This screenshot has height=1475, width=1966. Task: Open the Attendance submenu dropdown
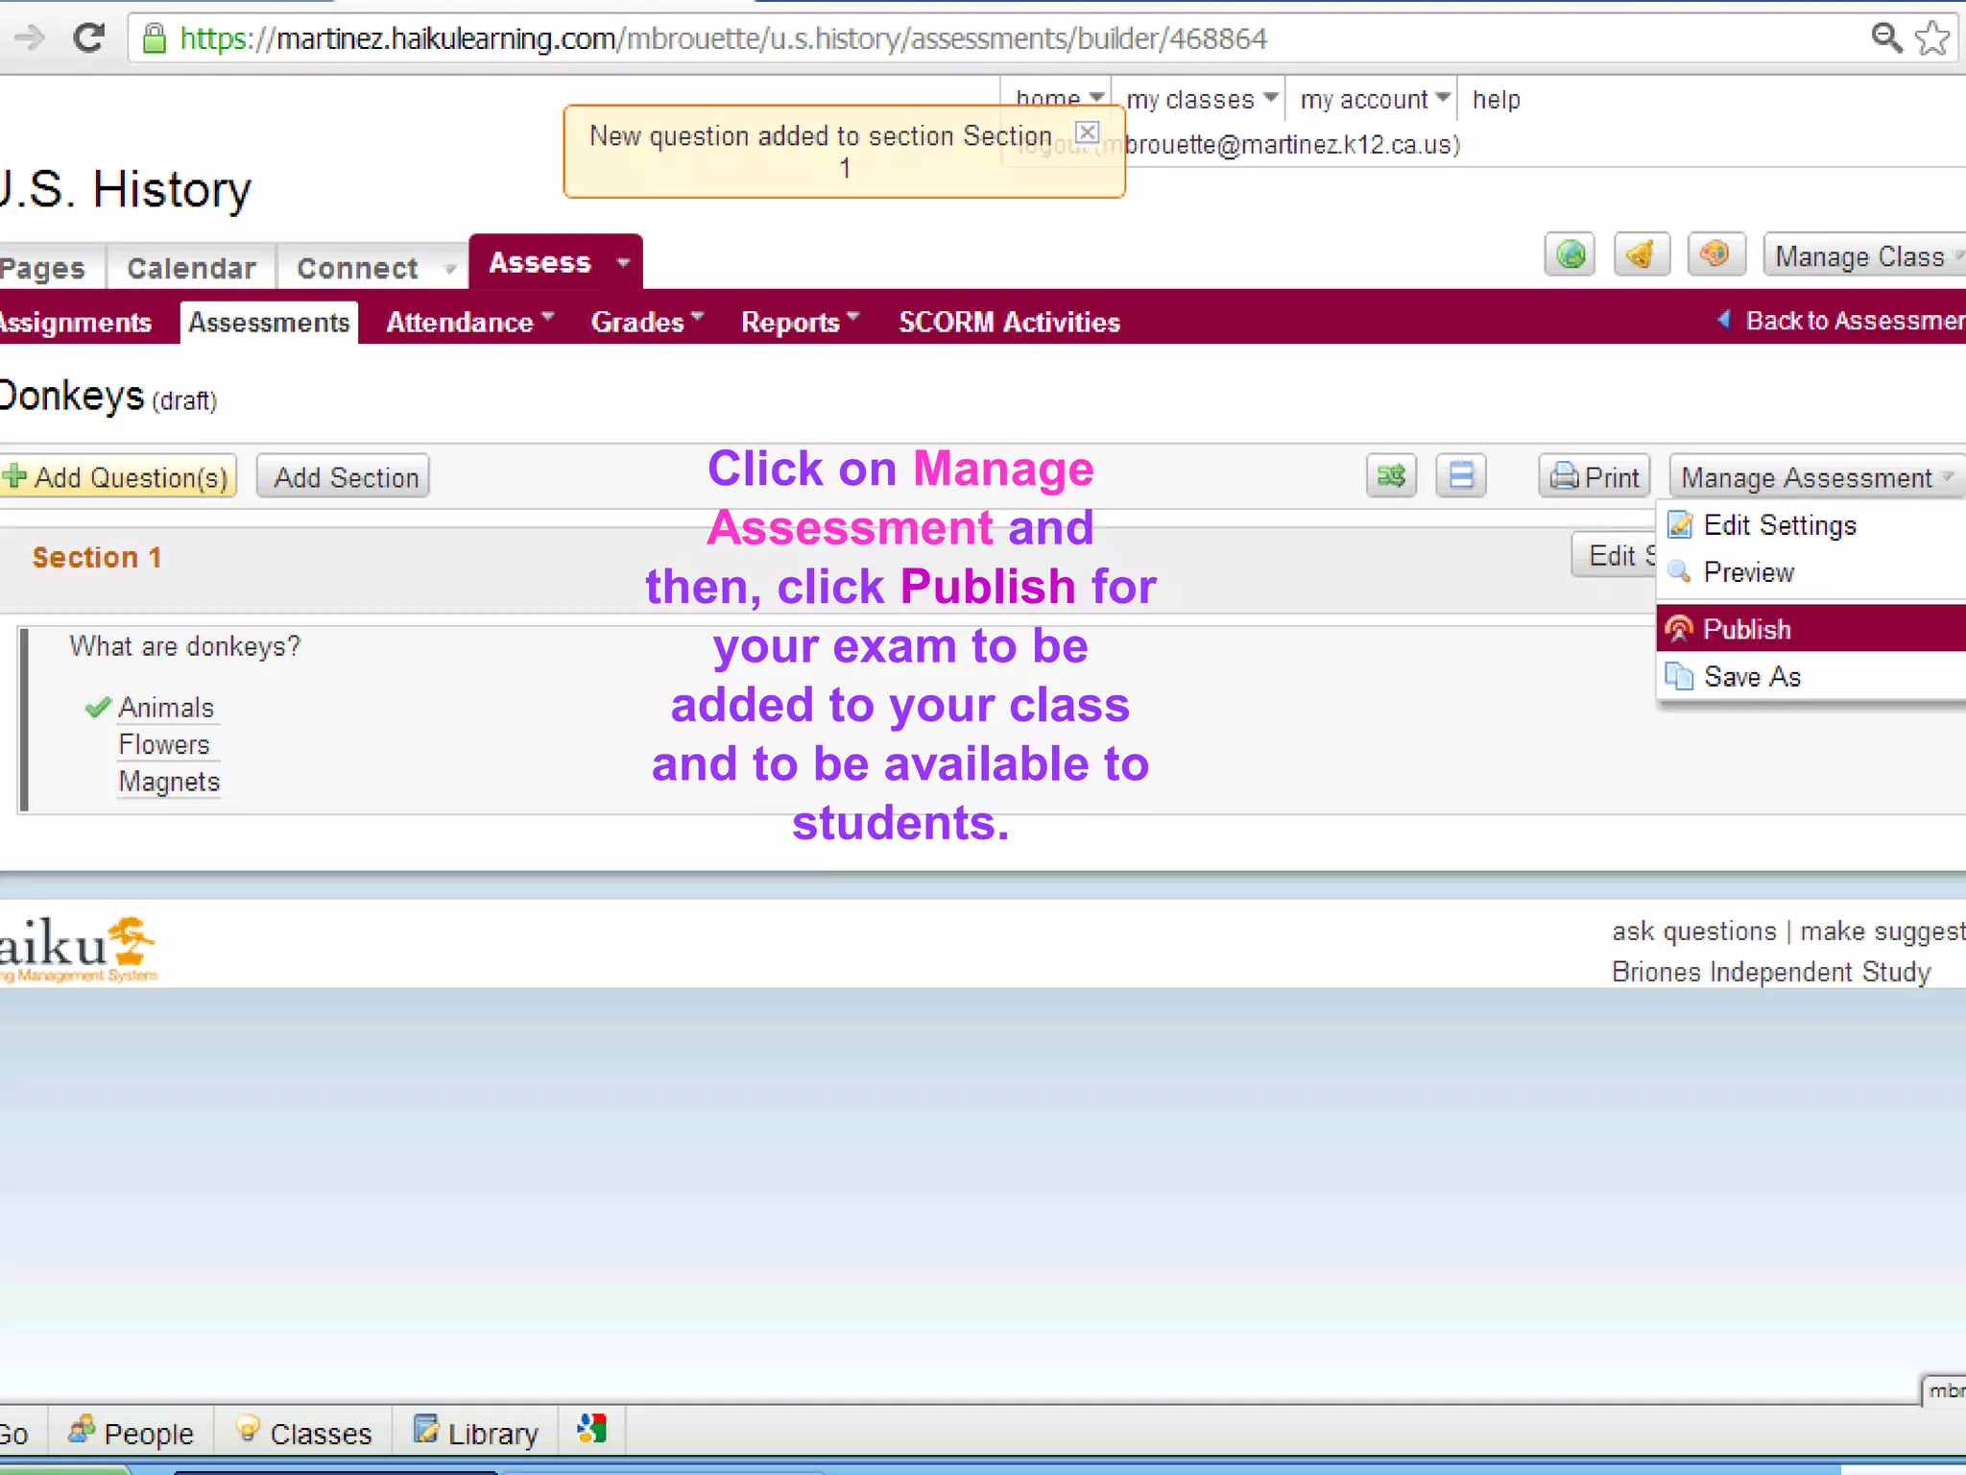tap(469, 322)
